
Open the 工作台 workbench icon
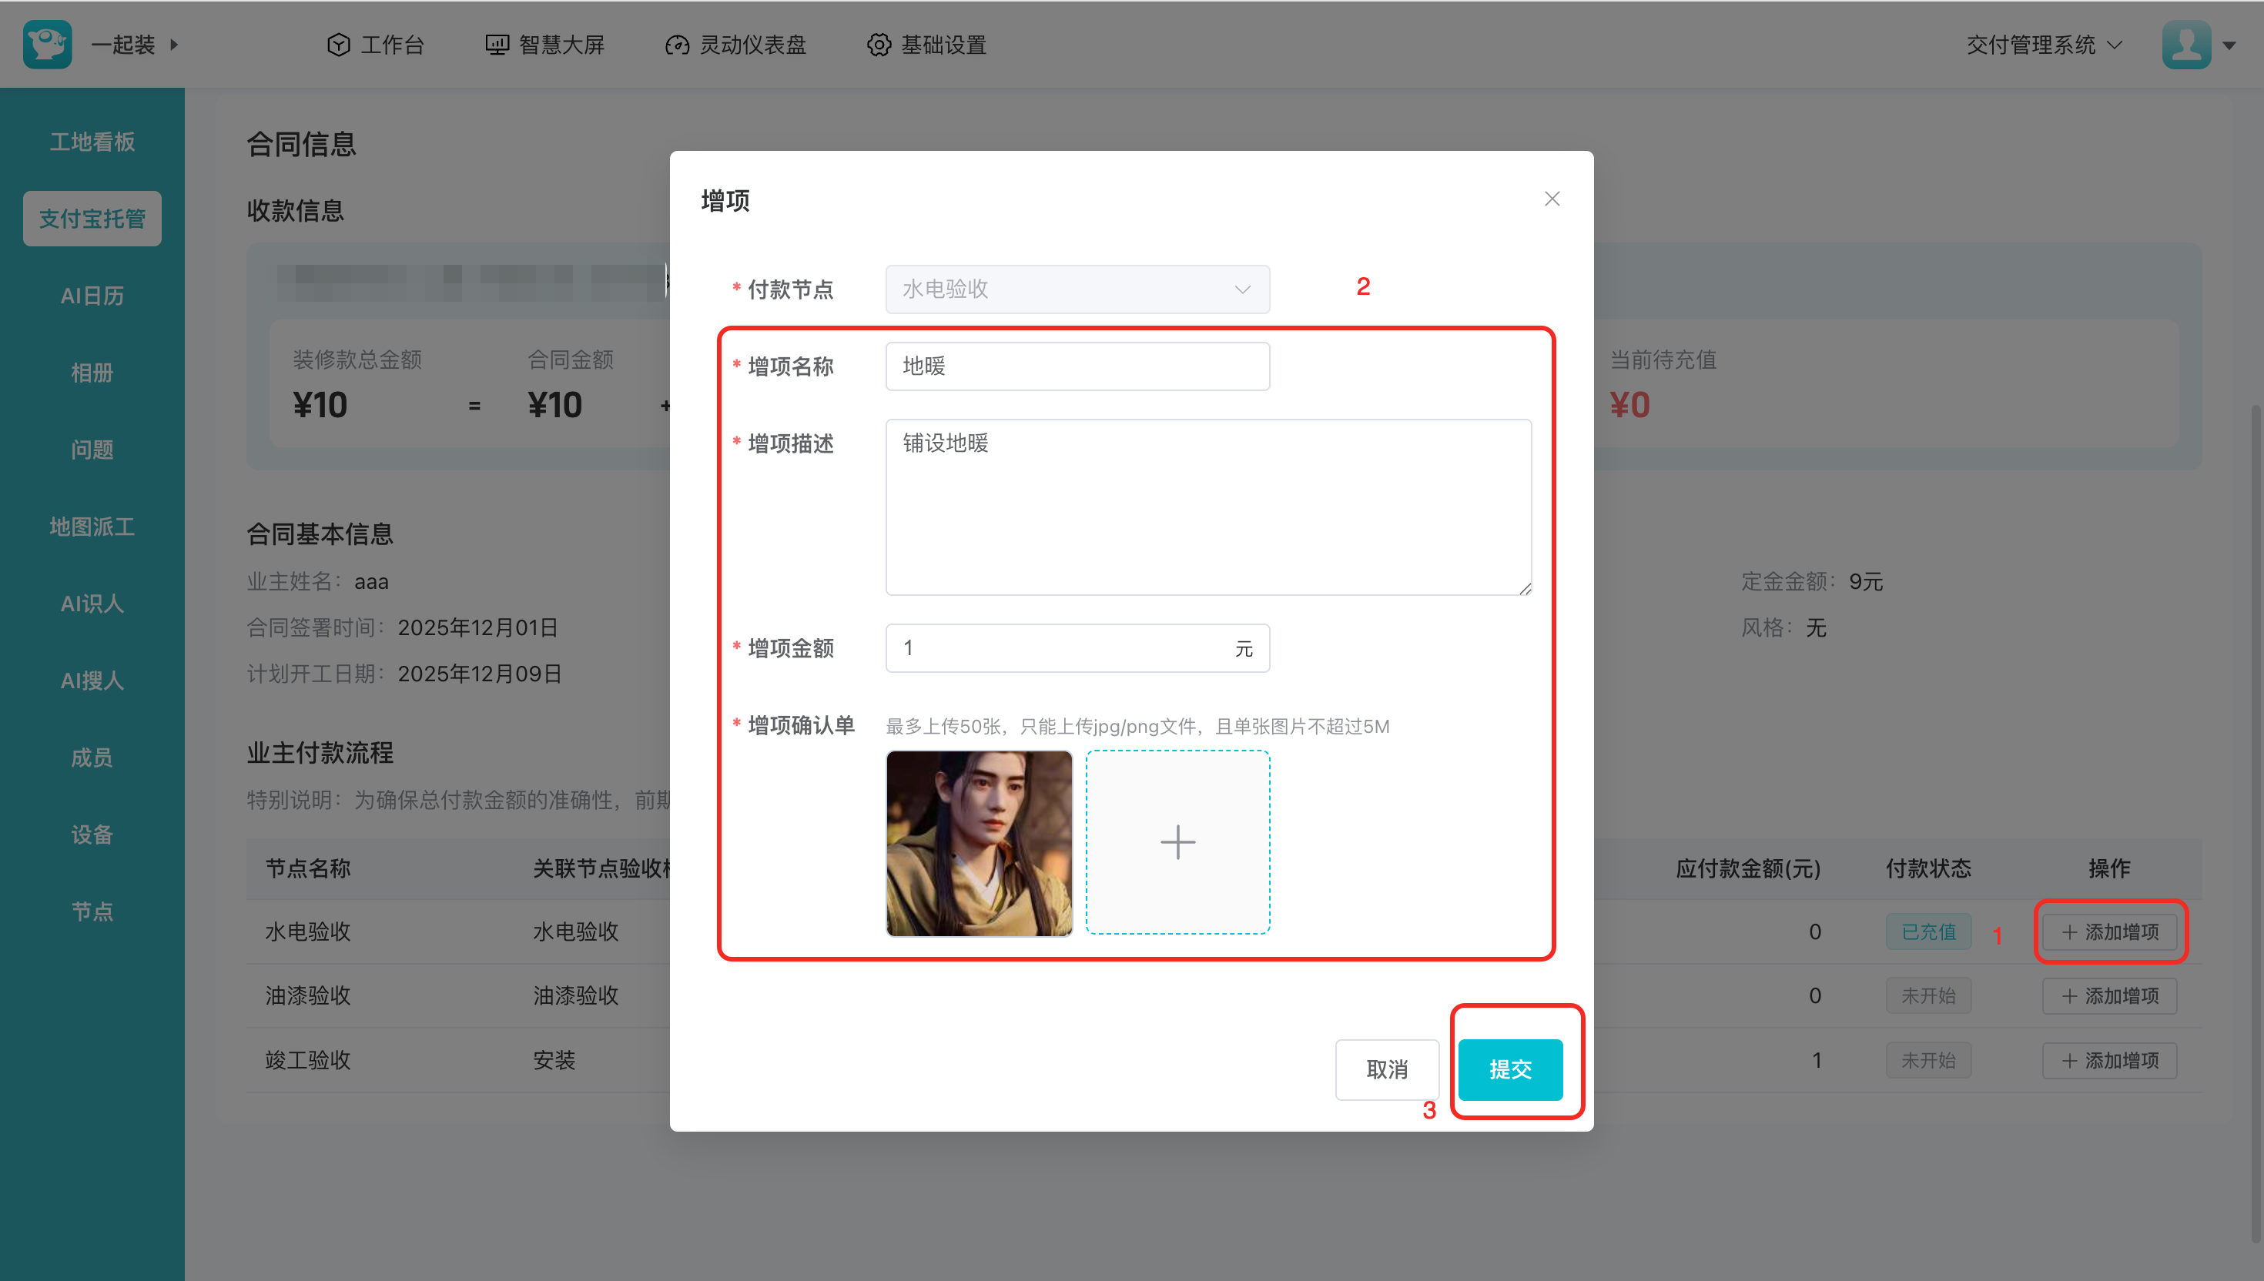coord(339,45)
